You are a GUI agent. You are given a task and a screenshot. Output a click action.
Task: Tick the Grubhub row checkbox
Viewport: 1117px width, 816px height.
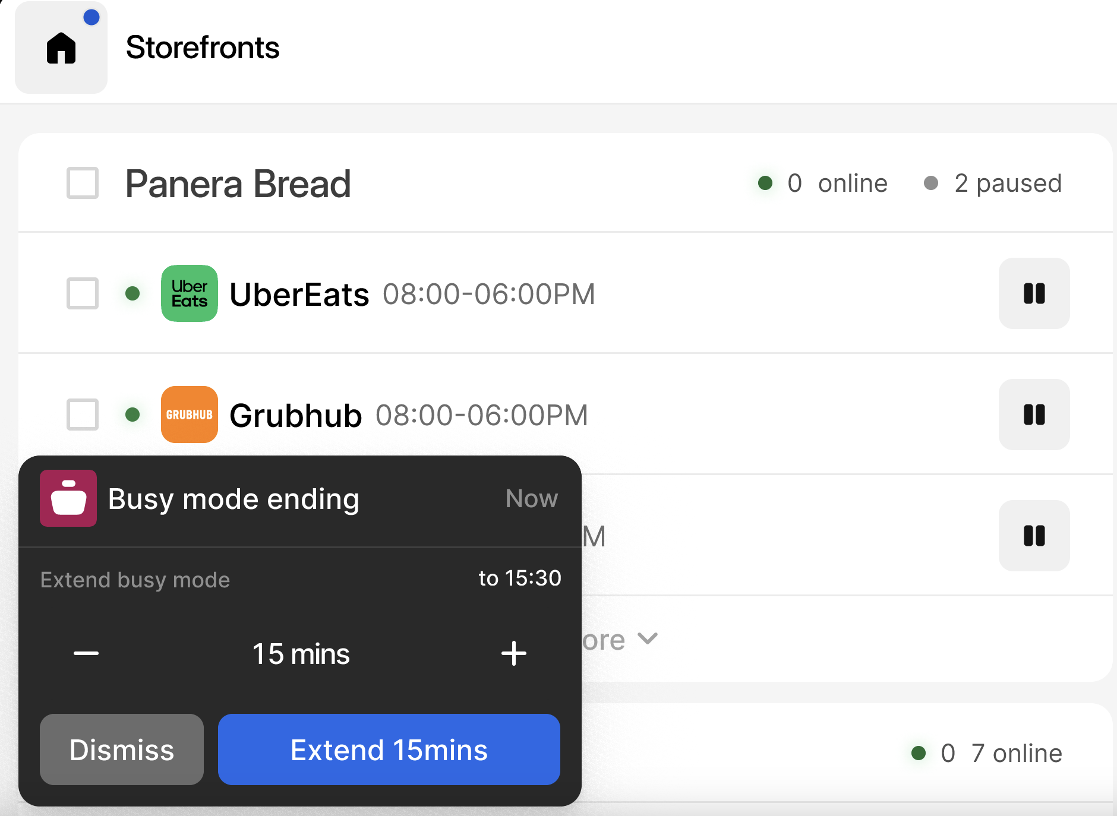[x=83, y=415]
